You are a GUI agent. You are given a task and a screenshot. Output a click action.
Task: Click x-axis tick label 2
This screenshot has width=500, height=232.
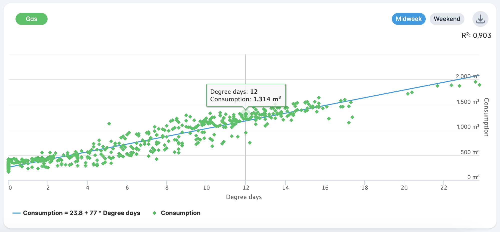48,188
